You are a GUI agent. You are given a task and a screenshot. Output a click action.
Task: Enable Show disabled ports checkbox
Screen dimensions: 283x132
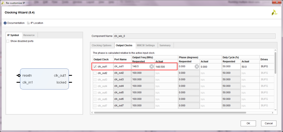click(8, 41)
